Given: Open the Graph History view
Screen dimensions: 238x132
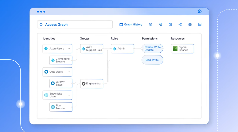Looking at the screenshot, I should click(131, 24).
